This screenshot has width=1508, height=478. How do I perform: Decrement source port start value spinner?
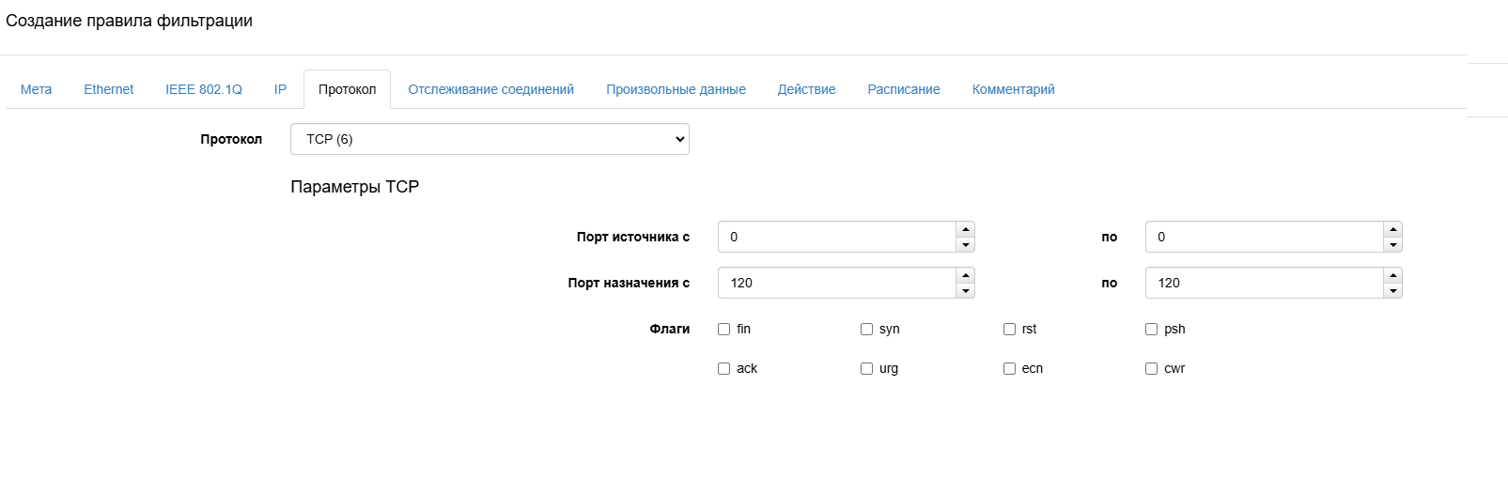(965, 245)
